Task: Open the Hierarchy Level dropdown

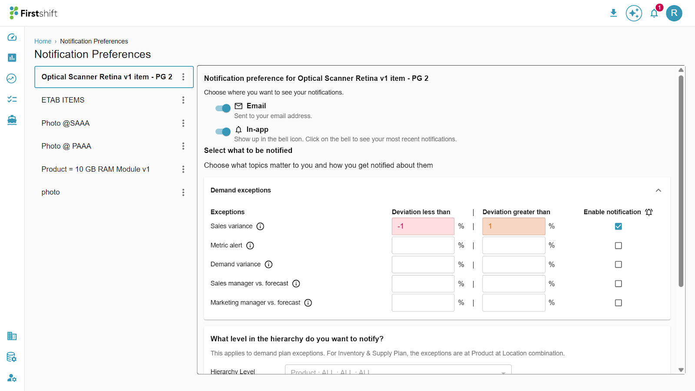Action: [x=398, y=370]
